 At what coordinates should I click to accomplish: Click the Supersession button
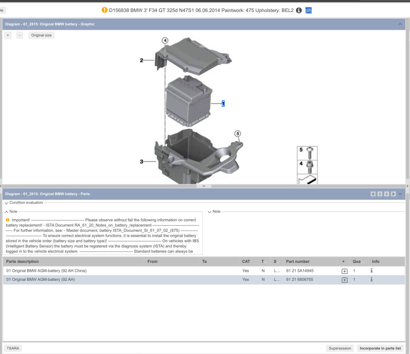point(340,348)
